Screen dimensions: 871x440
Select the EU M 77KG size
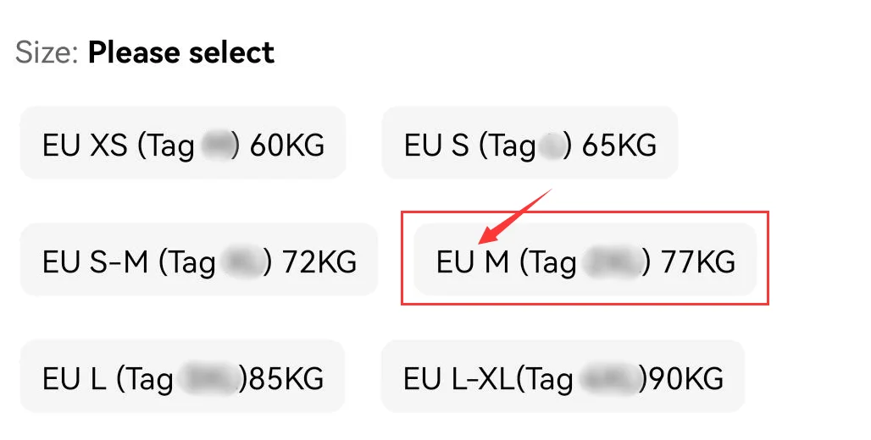click(x=585, y=261)
